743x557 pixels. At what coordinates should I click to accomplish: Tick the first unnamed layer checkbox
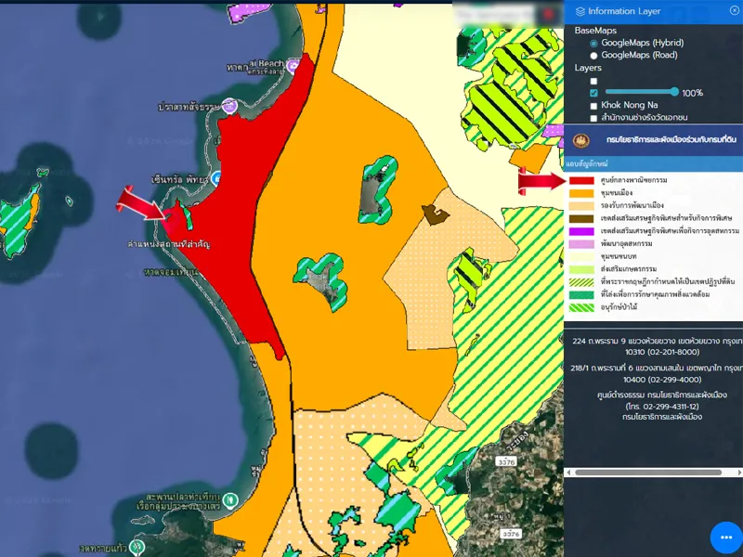[x=593, y=81]
